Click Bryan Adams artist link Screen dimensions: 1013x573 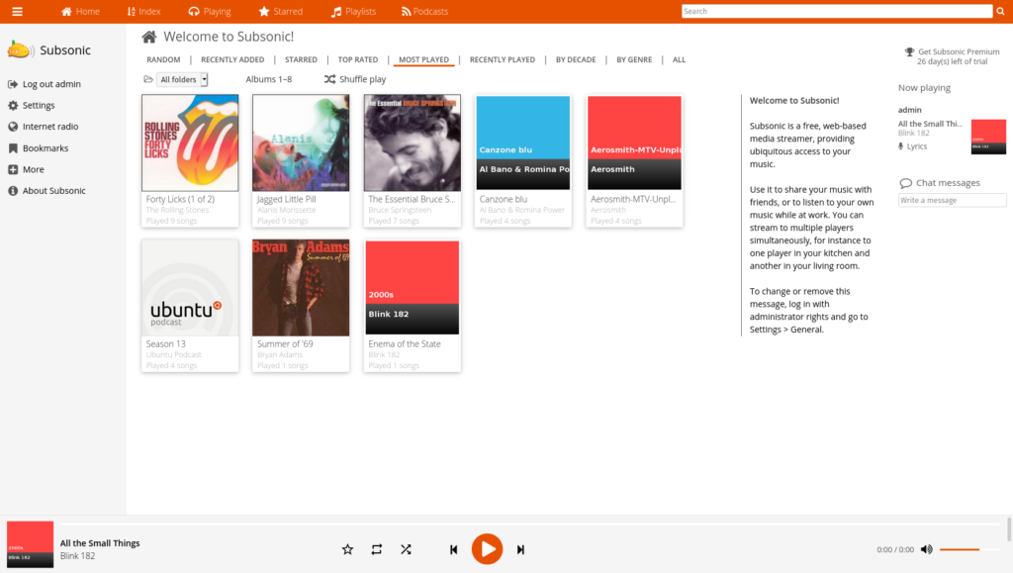click(x=279, y=354)
